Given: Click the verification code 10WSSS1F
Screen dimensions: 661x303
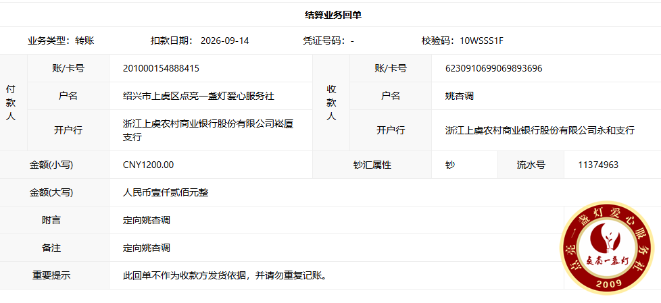Looking at the screenshot, I should coord(482,40).
